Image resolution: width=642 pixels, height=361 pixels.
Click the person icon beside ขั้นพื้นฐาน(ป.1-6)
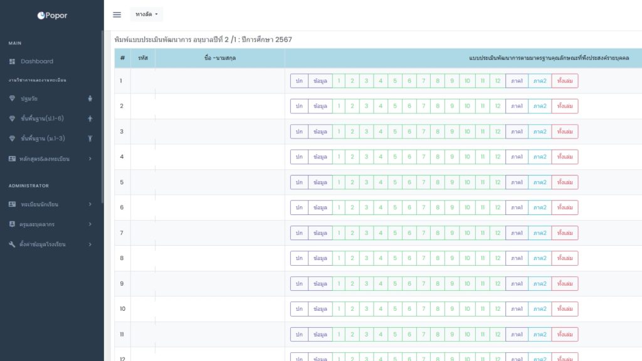click(x=90, y=118)
